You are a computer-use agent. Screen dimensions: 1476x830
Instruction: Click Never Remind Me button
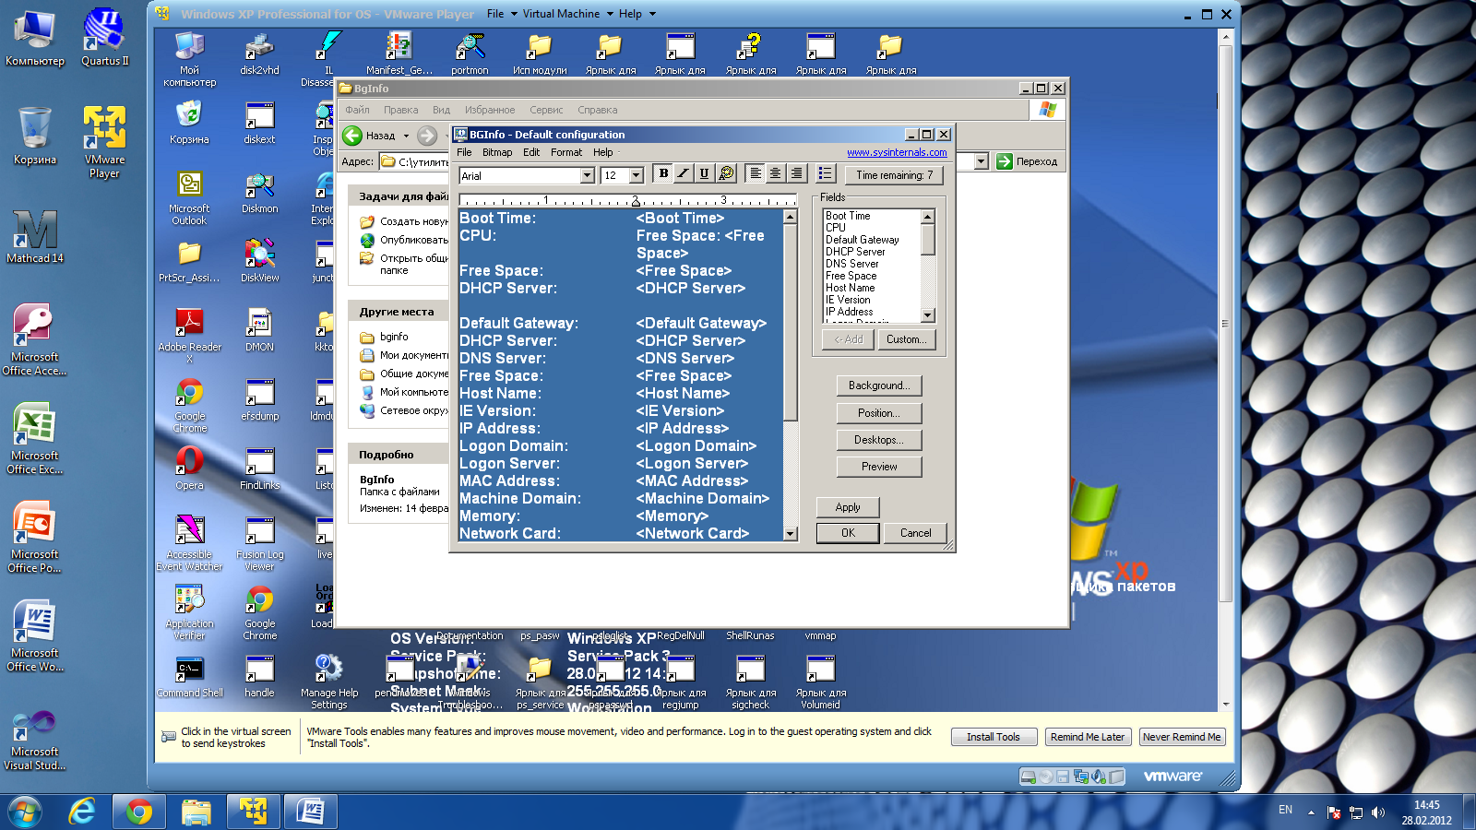(1182, 737)
